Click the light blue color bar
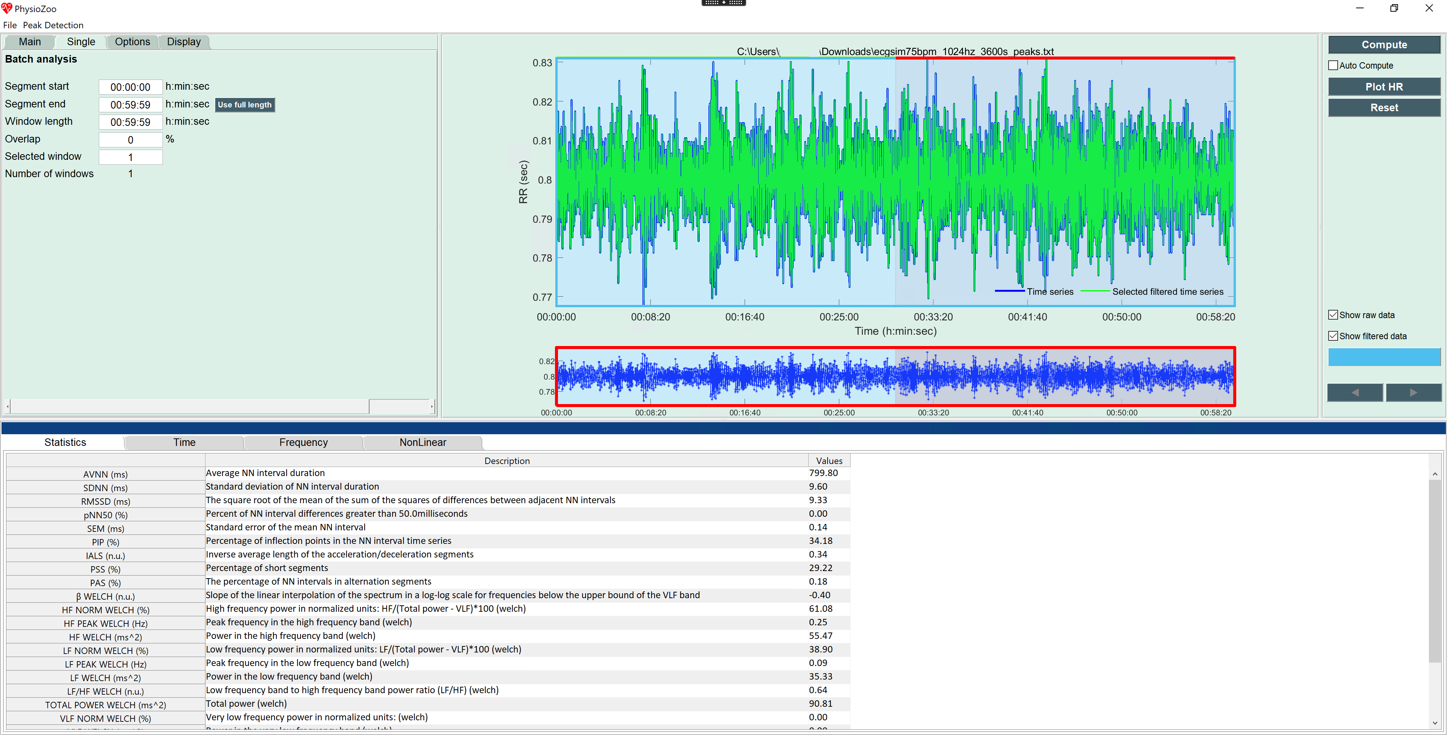1447x735 pixels. [x=1384, y=357]
